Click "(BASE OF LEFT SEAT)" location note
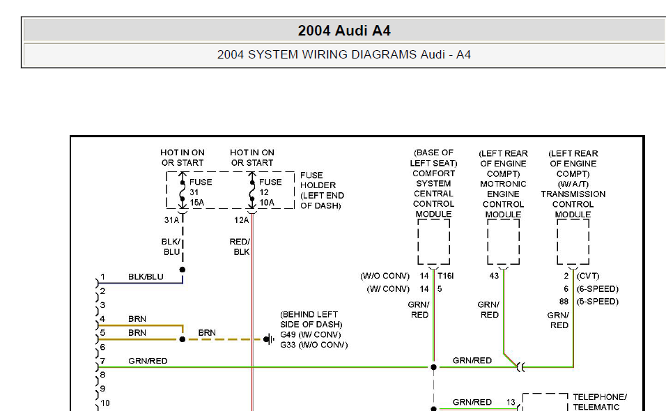The width and height of the screenshot is (666, 411). coord(433,157)
